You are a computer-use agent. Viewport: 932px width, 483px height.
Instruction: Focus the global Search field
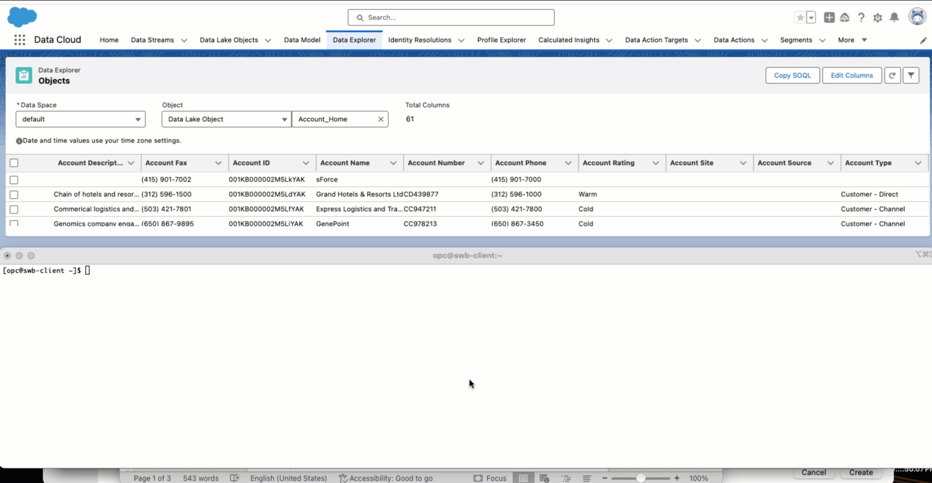451,18
